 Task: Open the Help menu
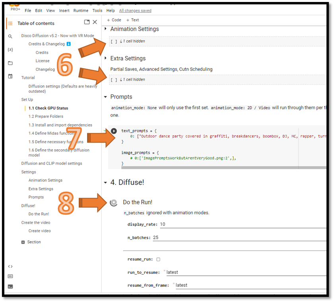click(111, 11)
